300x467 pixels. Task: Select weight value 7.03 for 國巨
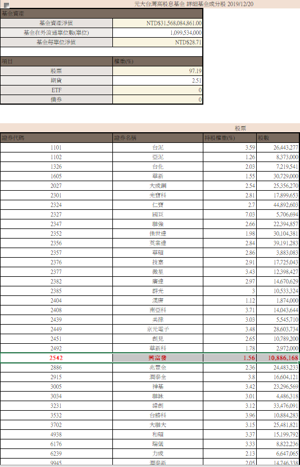250,214
